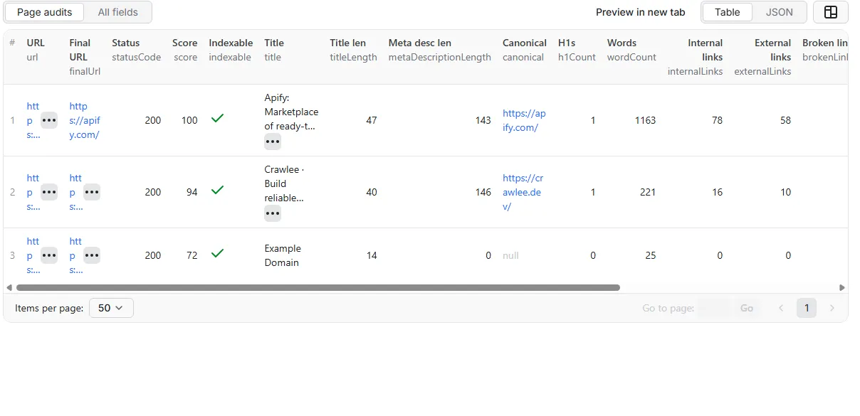Click the Go button
Viewport: 860px width, 416px height.
click(x=747, y=308)
